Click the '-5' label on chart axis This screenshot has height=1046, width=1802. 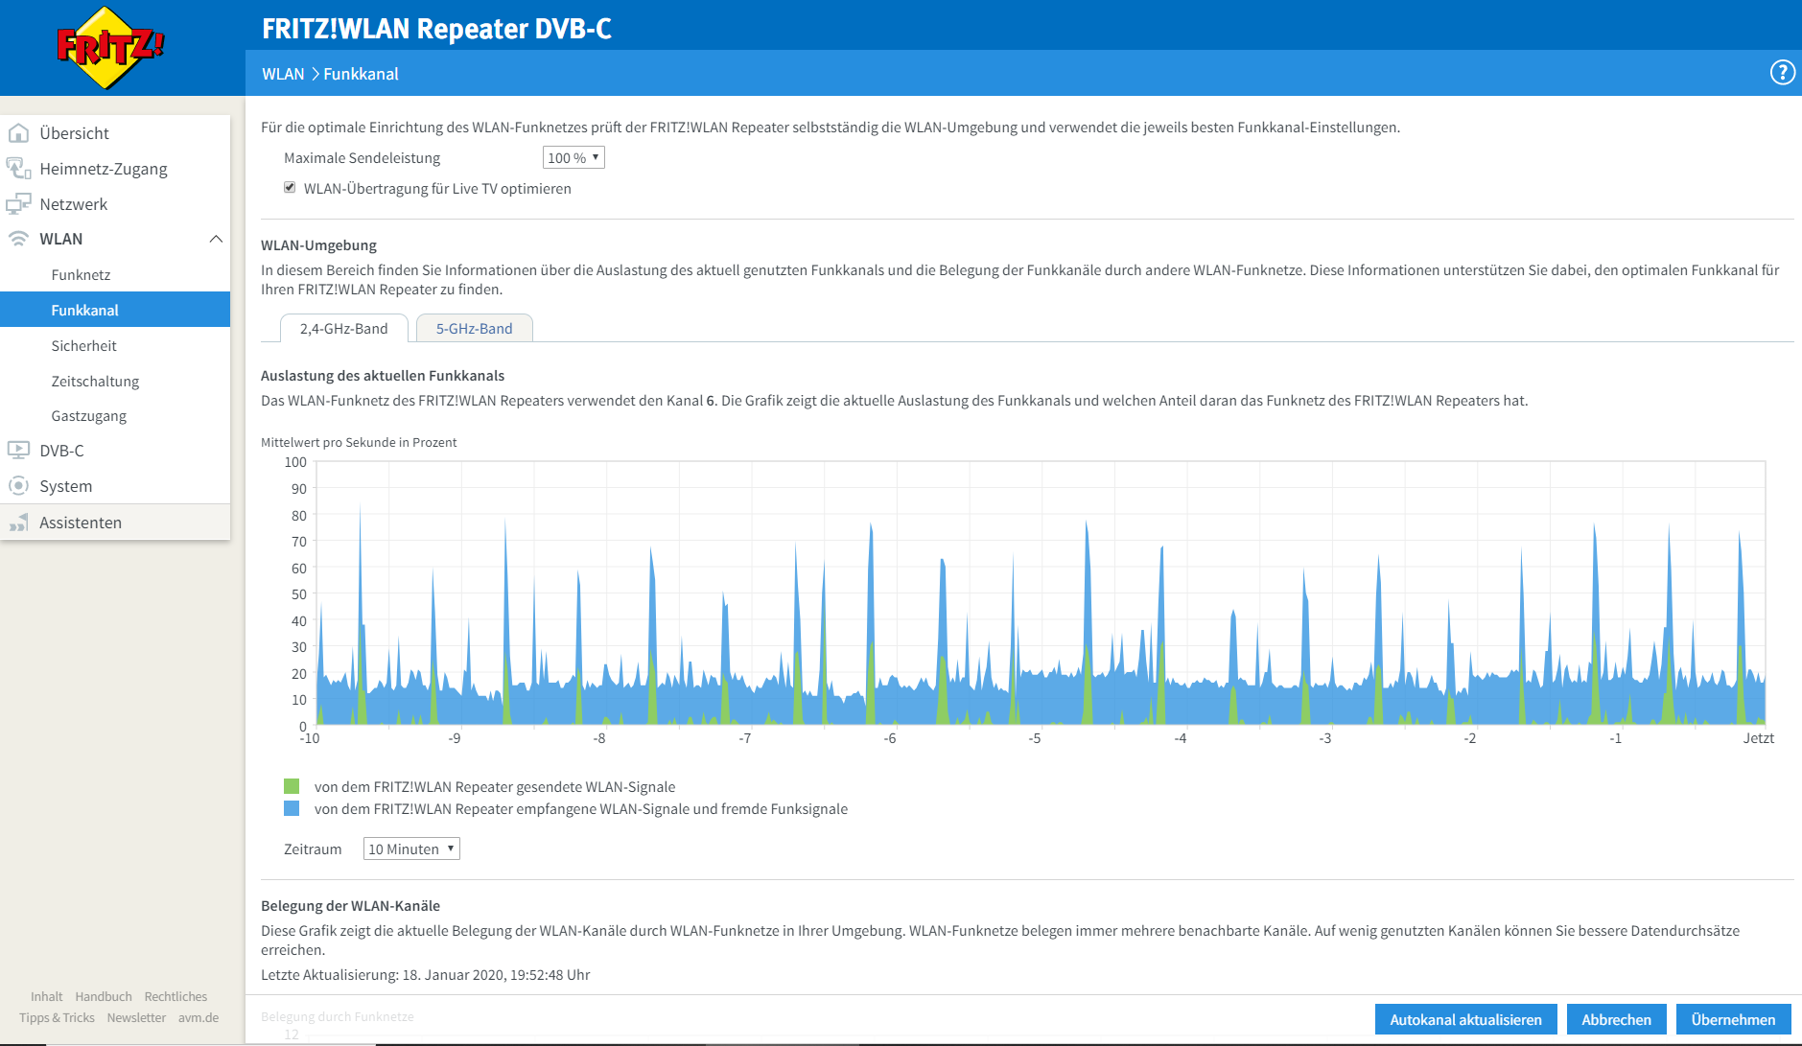click(x=1035, y=737)
